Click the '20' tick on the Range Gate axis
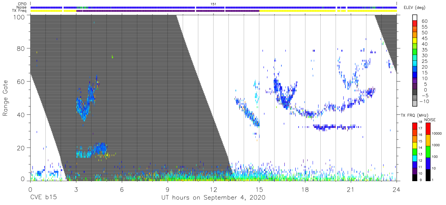The image size is (446, 205). pyautogui.click(x=21, y=148)
